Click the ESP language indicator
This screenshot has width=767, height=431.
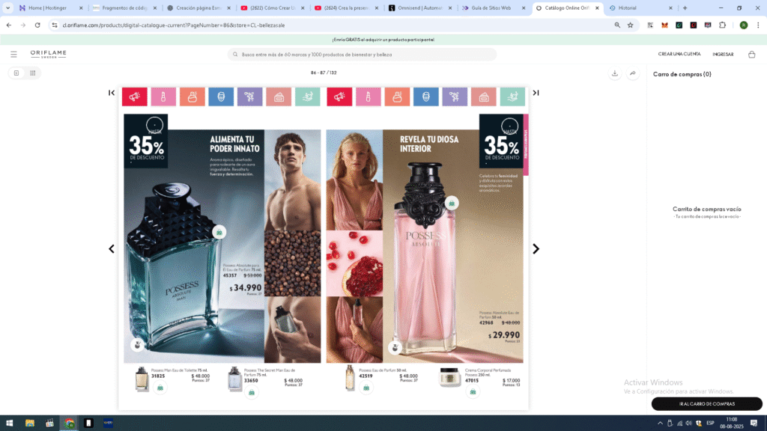[710, 424]
